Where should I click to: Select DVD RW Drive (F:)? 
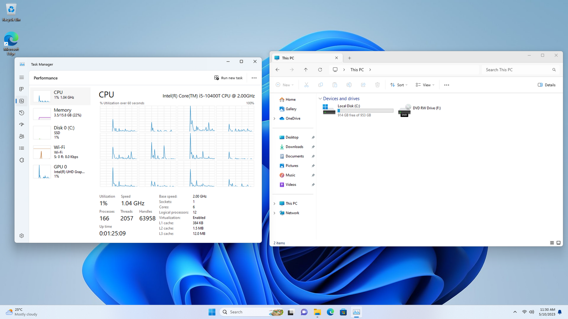[x=420, y=110]
